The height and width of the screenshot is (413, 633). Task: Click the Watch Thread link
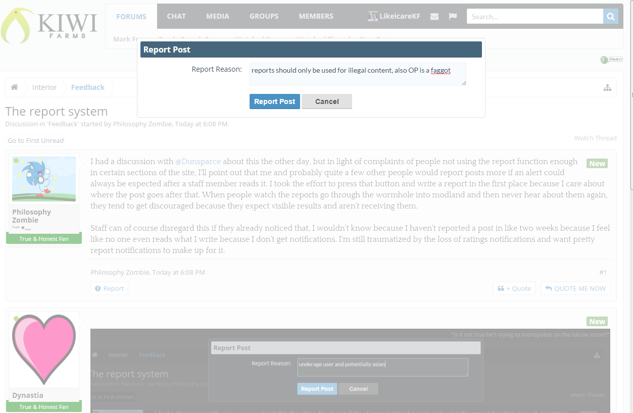(x=595, y=138)
